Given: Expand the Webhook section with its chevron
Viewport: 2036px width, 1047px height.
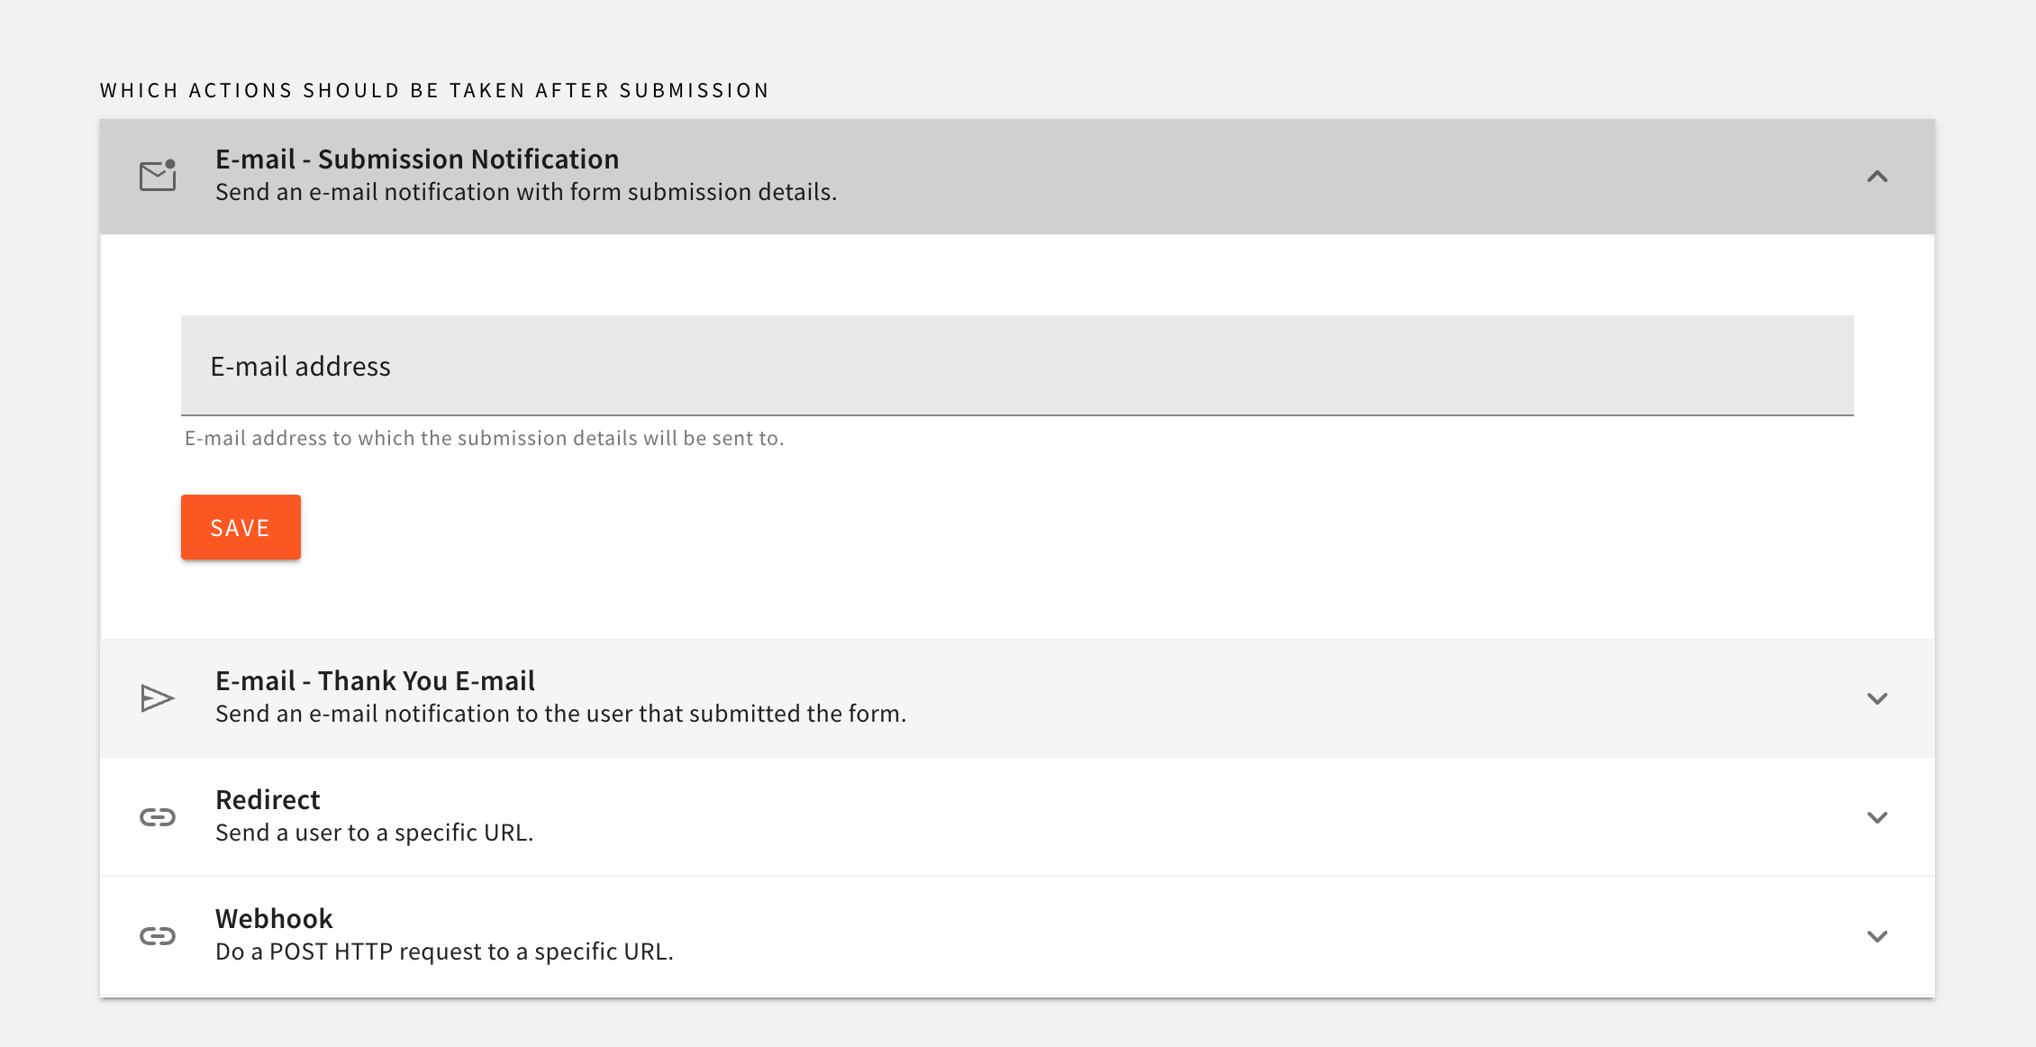Looking at the screenshot, I should [1877, 936].
